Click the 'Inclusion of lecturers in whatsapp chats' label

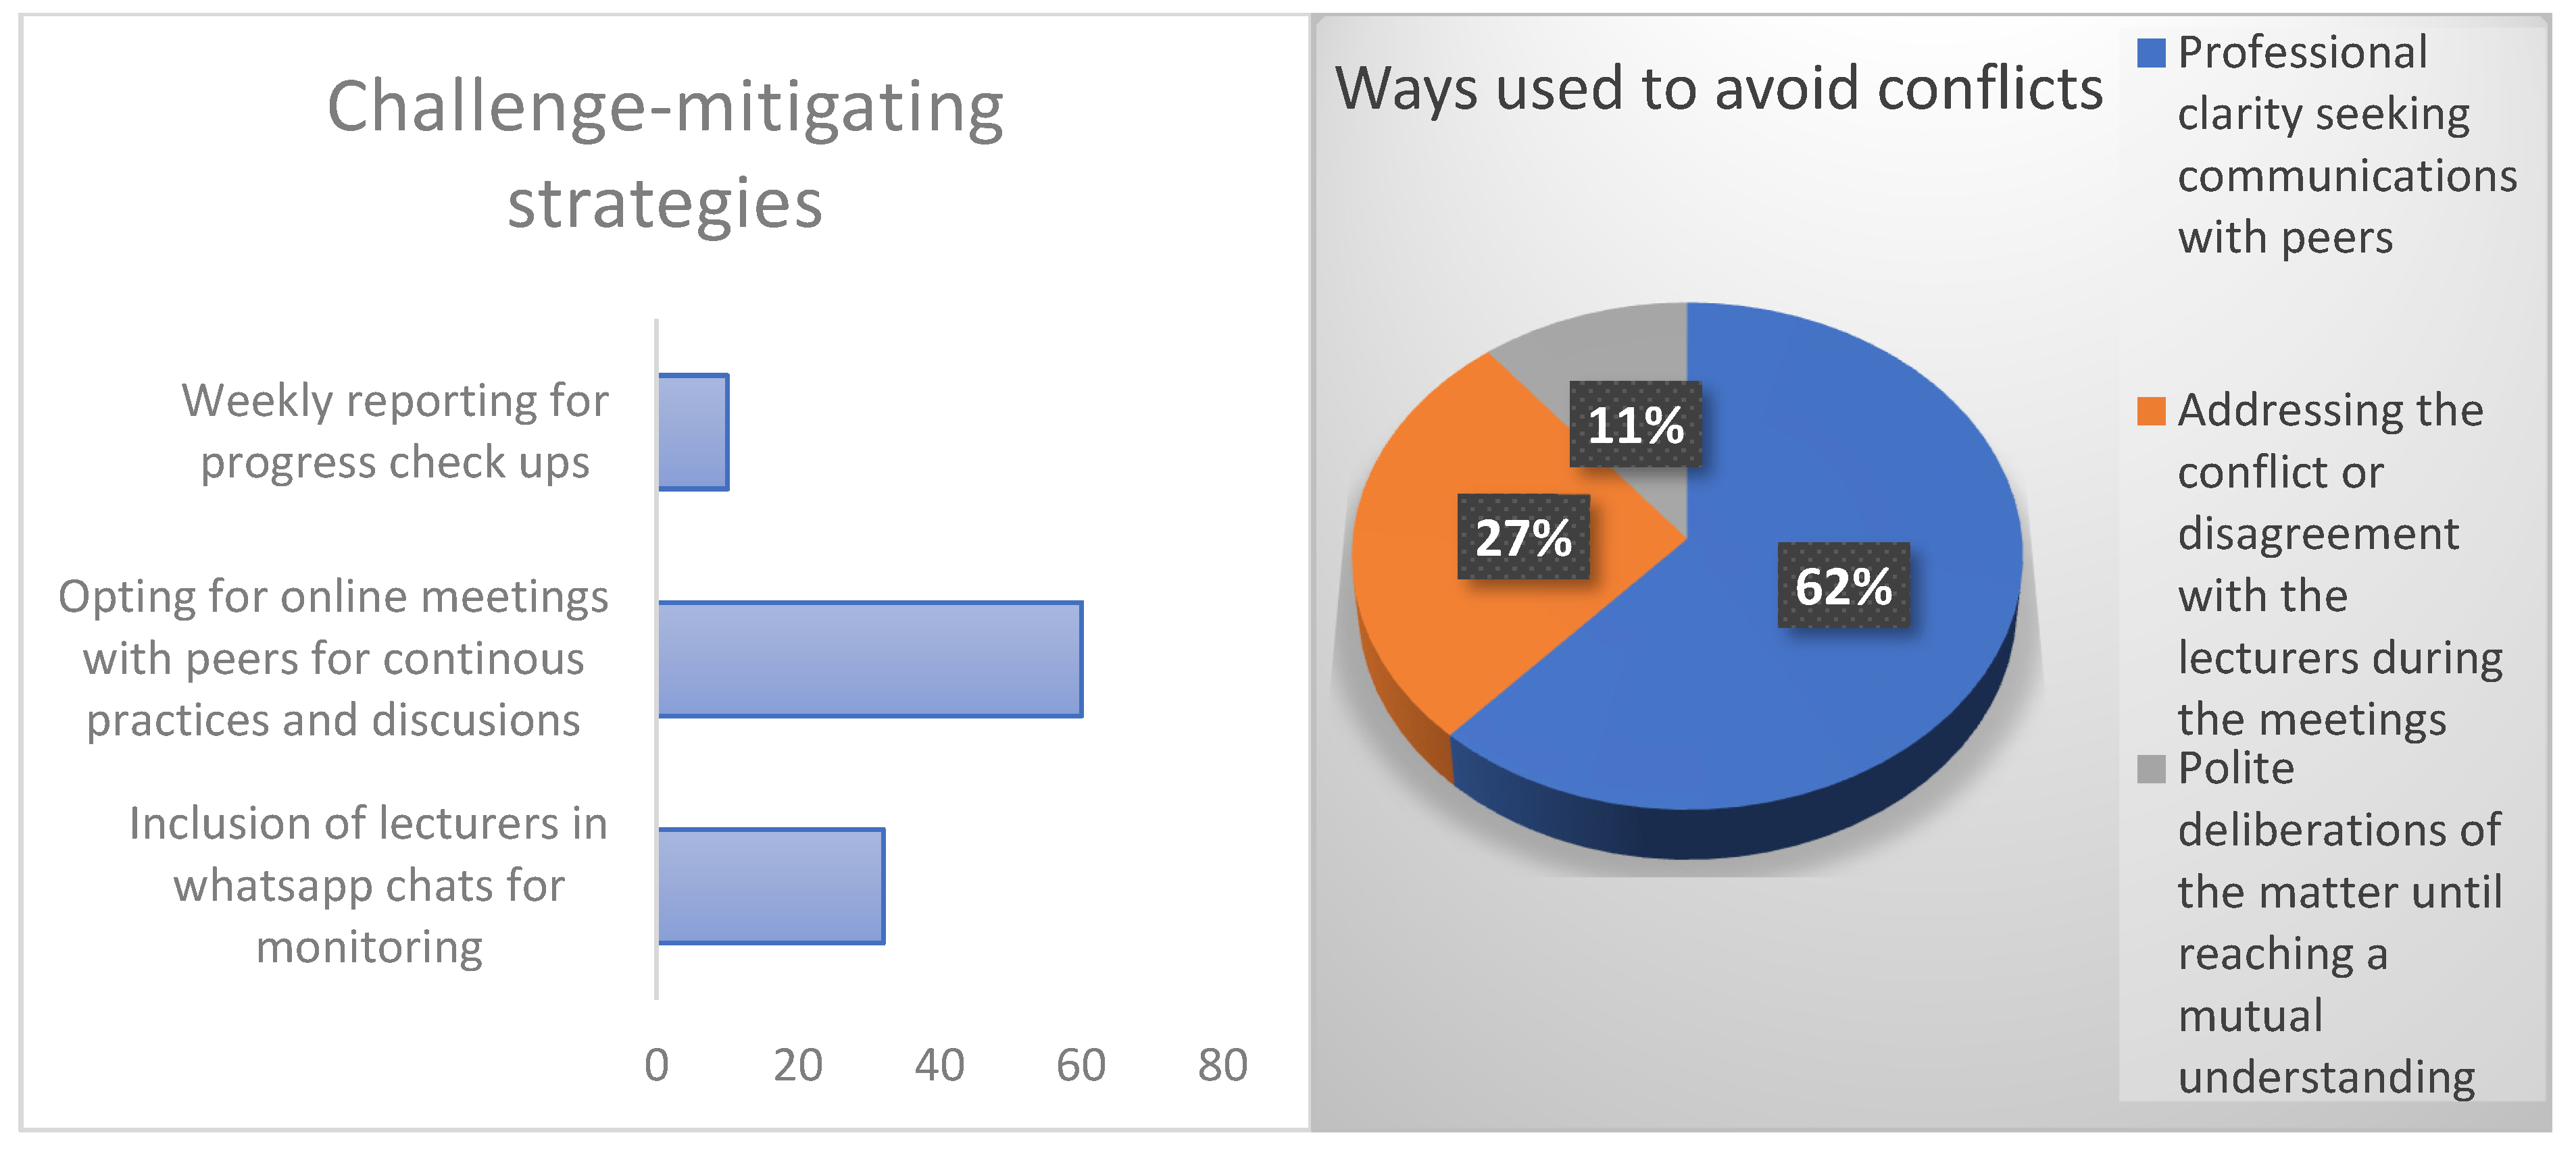click(x=368, y=885)
